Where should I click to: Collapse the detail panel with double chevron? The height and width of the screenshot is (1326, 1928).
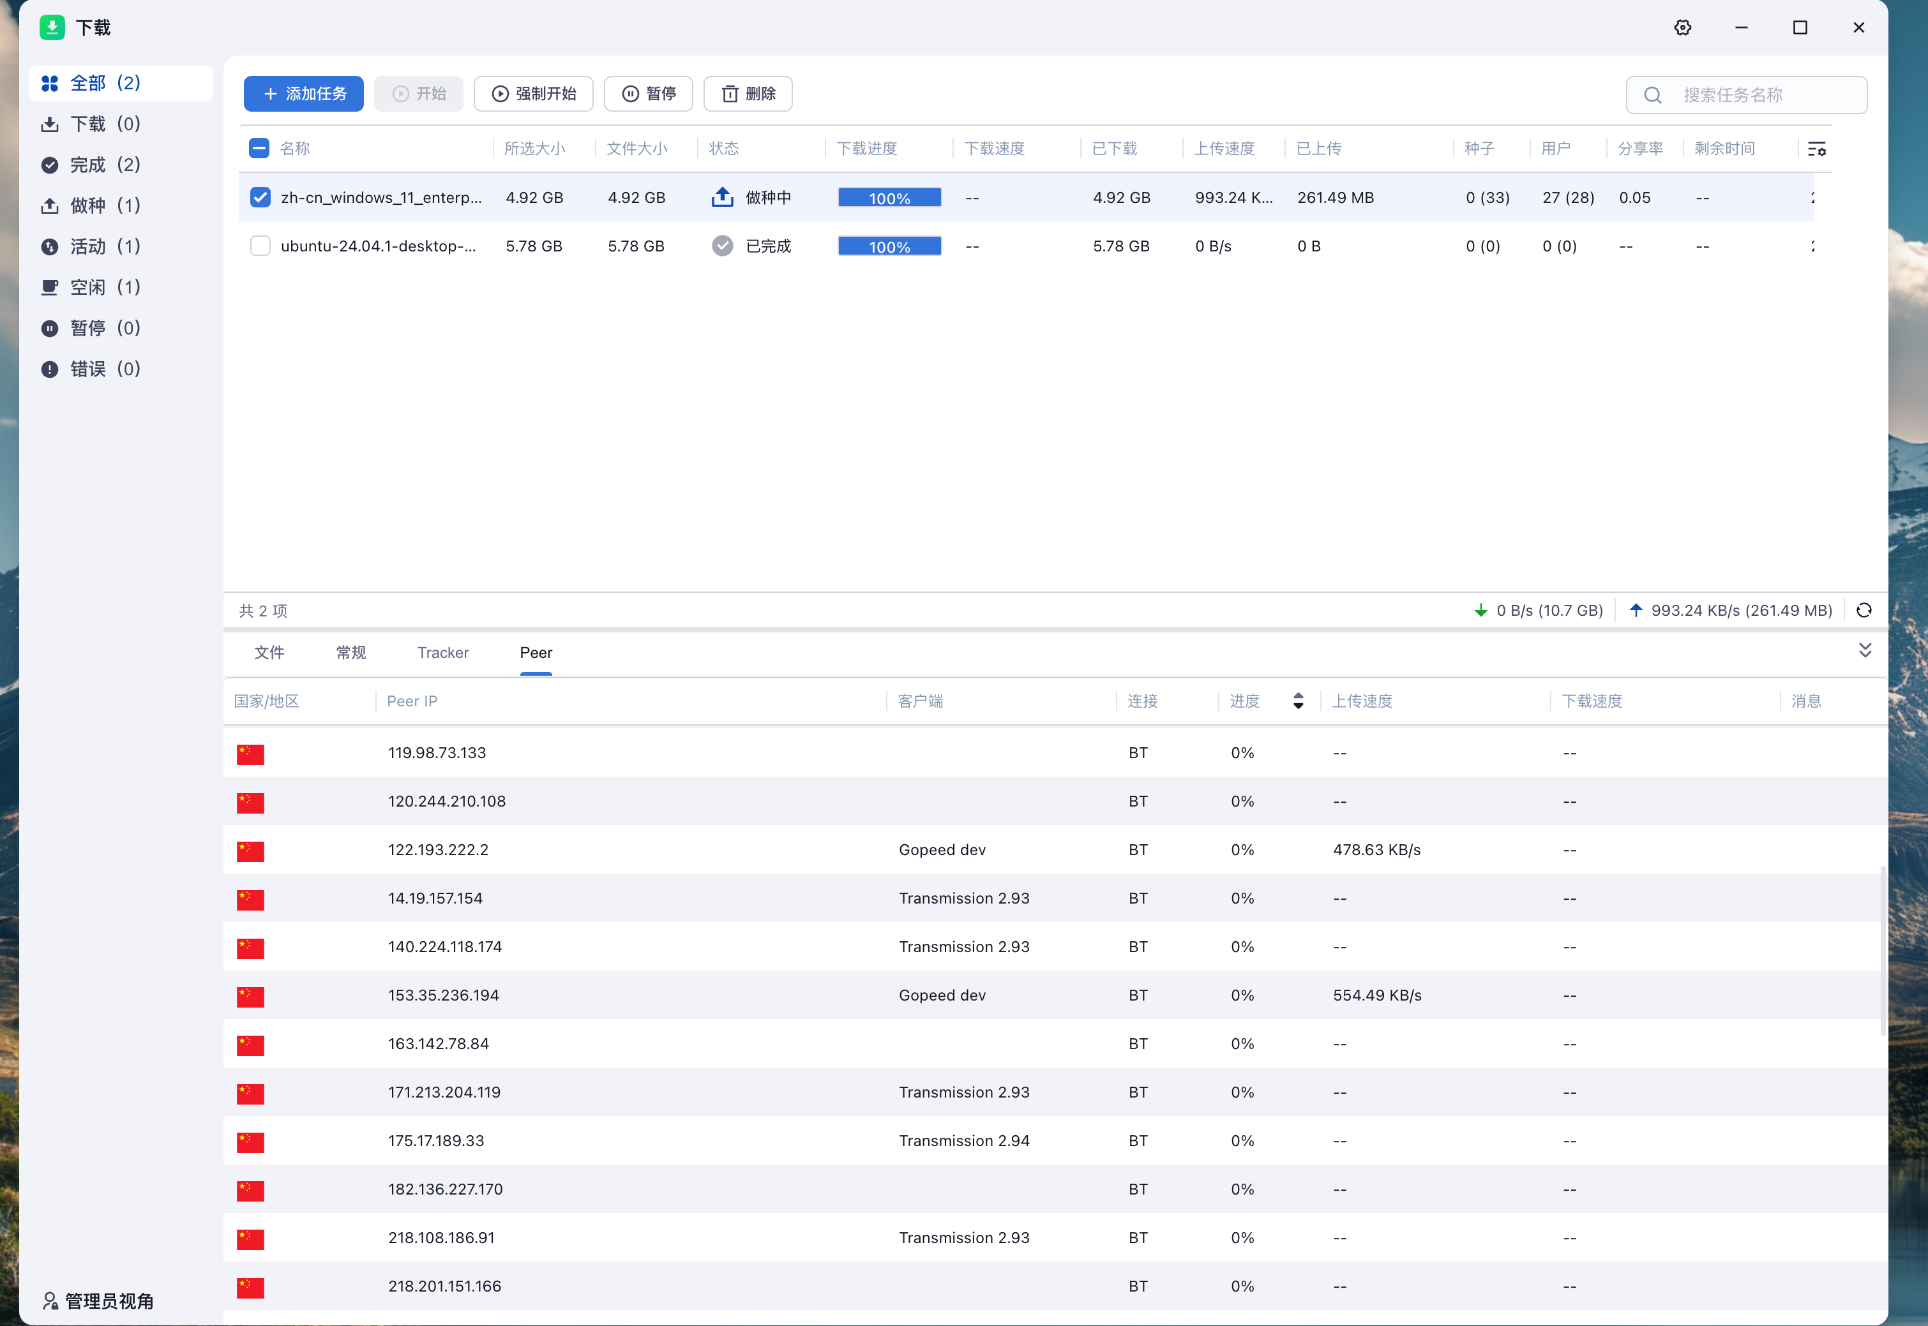coord(1865,650)
